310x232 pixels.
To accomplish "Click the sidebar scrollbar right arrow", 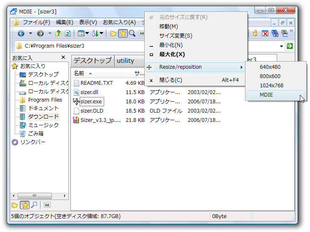I will click(x=65, y=196).
